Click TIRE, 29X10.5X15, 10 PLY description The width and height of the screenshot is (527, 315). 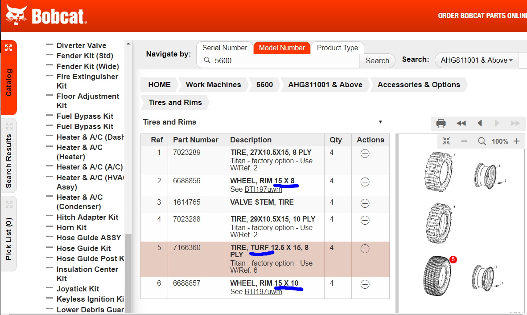coord(272,219)
